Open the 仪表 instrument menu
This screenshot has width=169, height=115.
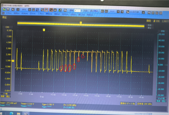click(x=25, y=13)
